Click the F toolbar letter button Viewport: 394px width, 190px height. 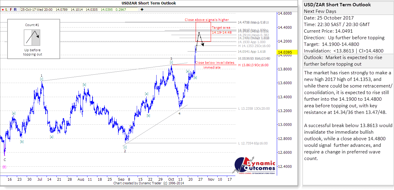tap(11, 10)
